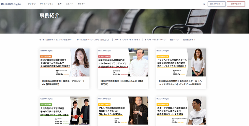Select the イベント・セミナータイプ filter

tap(155, 40)
